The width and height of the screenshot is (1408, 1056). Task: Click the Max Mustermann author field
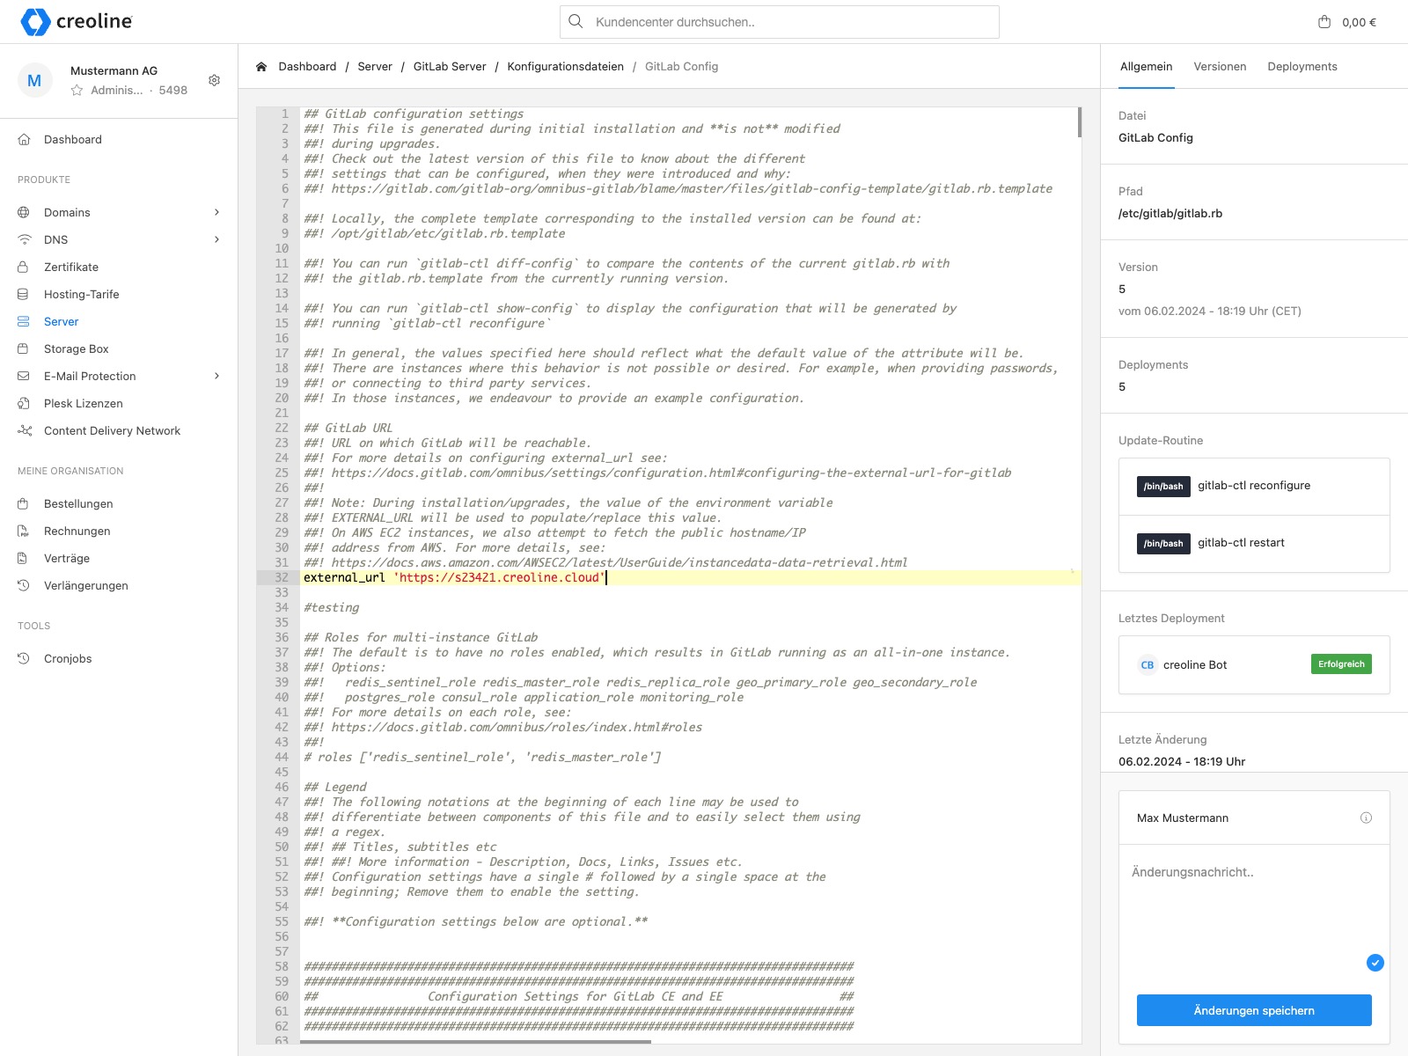1254,818
